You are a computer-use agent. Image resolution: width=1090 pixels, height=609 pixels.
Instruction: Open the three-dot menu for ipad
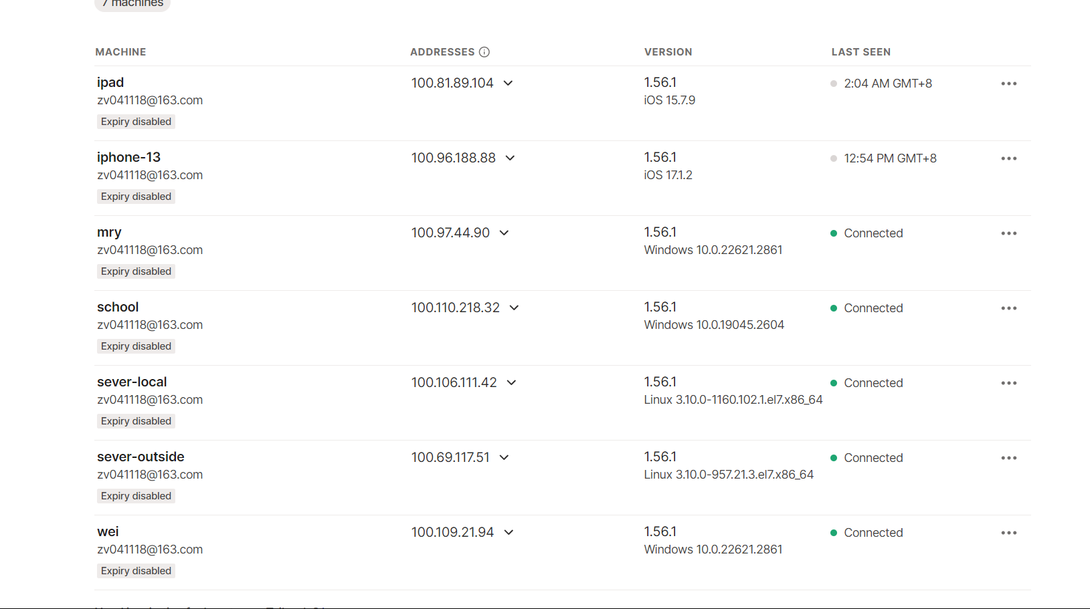(x=1008, y=84)
